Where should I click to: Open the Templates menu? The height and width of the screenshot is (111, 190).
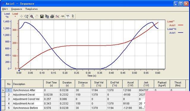pyautogui.click(x=31, y=9)
